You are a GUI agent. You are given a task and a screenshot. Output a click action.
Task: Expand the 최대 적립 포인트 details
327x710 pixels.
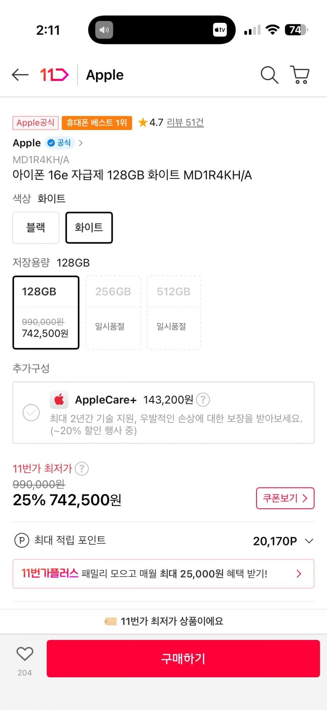coord(309,541)
